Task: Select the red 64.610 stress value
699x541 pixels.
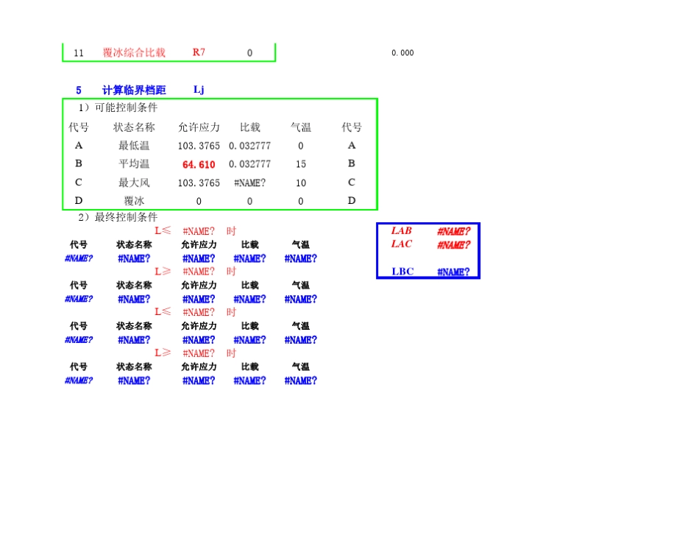Action: pos(199,165)
